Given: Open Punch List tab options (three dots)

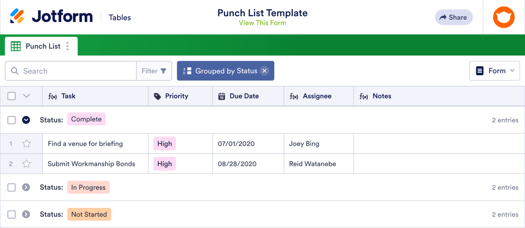Looking at the screenshot, I should [67, 46].
